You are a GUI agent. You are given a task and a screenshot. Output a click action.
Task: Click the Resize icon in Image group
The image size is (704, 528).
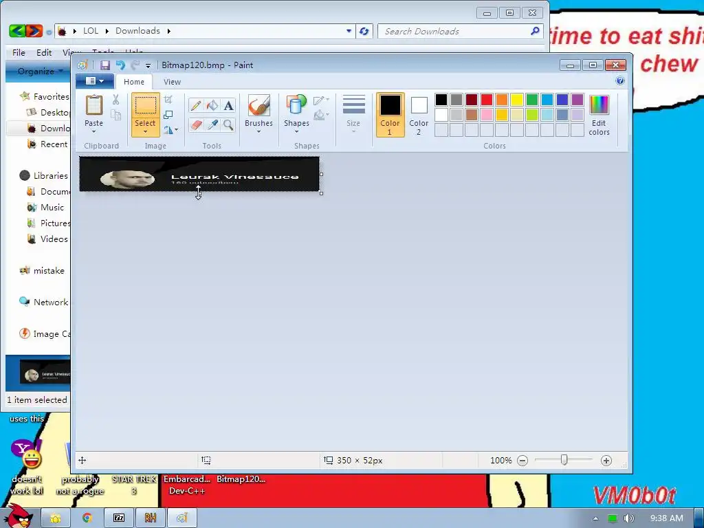pyautogui.click(x=168, y=115)
